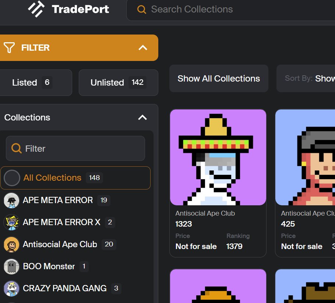Click the 148 count badge

[95, 178]
